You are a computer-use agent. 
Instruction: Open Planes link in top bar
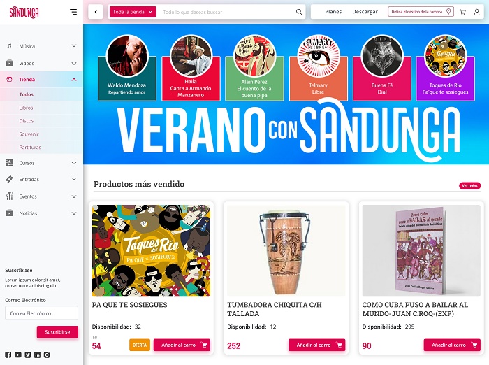point(333,12)
